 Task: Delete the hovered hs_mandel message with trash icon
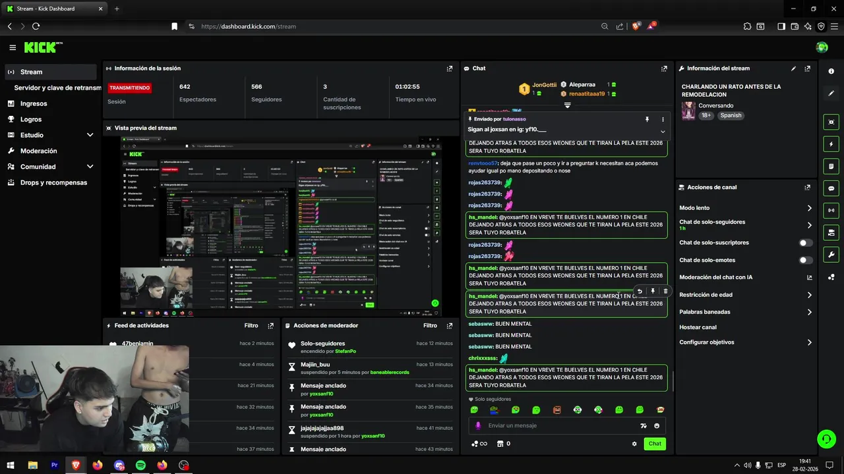tap(665, 291)
